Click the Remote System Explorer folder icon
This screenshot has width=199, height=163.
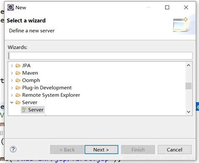[x=18, y=95]
